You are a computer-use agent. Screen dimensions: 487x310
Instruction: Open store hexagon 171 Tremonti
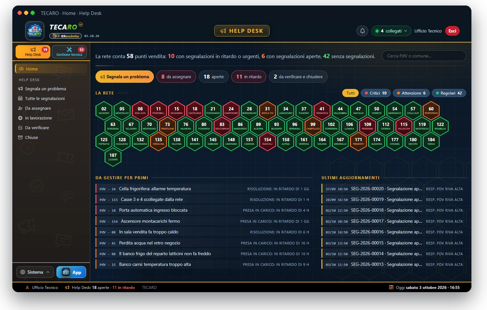(358, 141)
